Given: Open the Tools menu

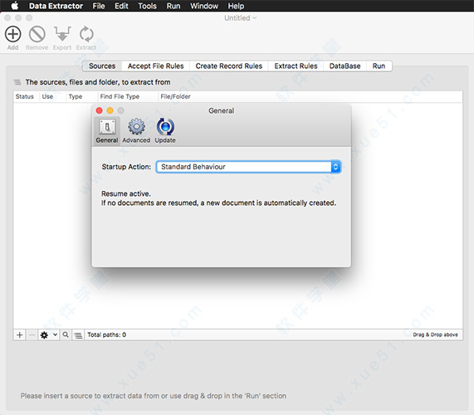Looking at the screenshot, I should click(x=147, y=6).
